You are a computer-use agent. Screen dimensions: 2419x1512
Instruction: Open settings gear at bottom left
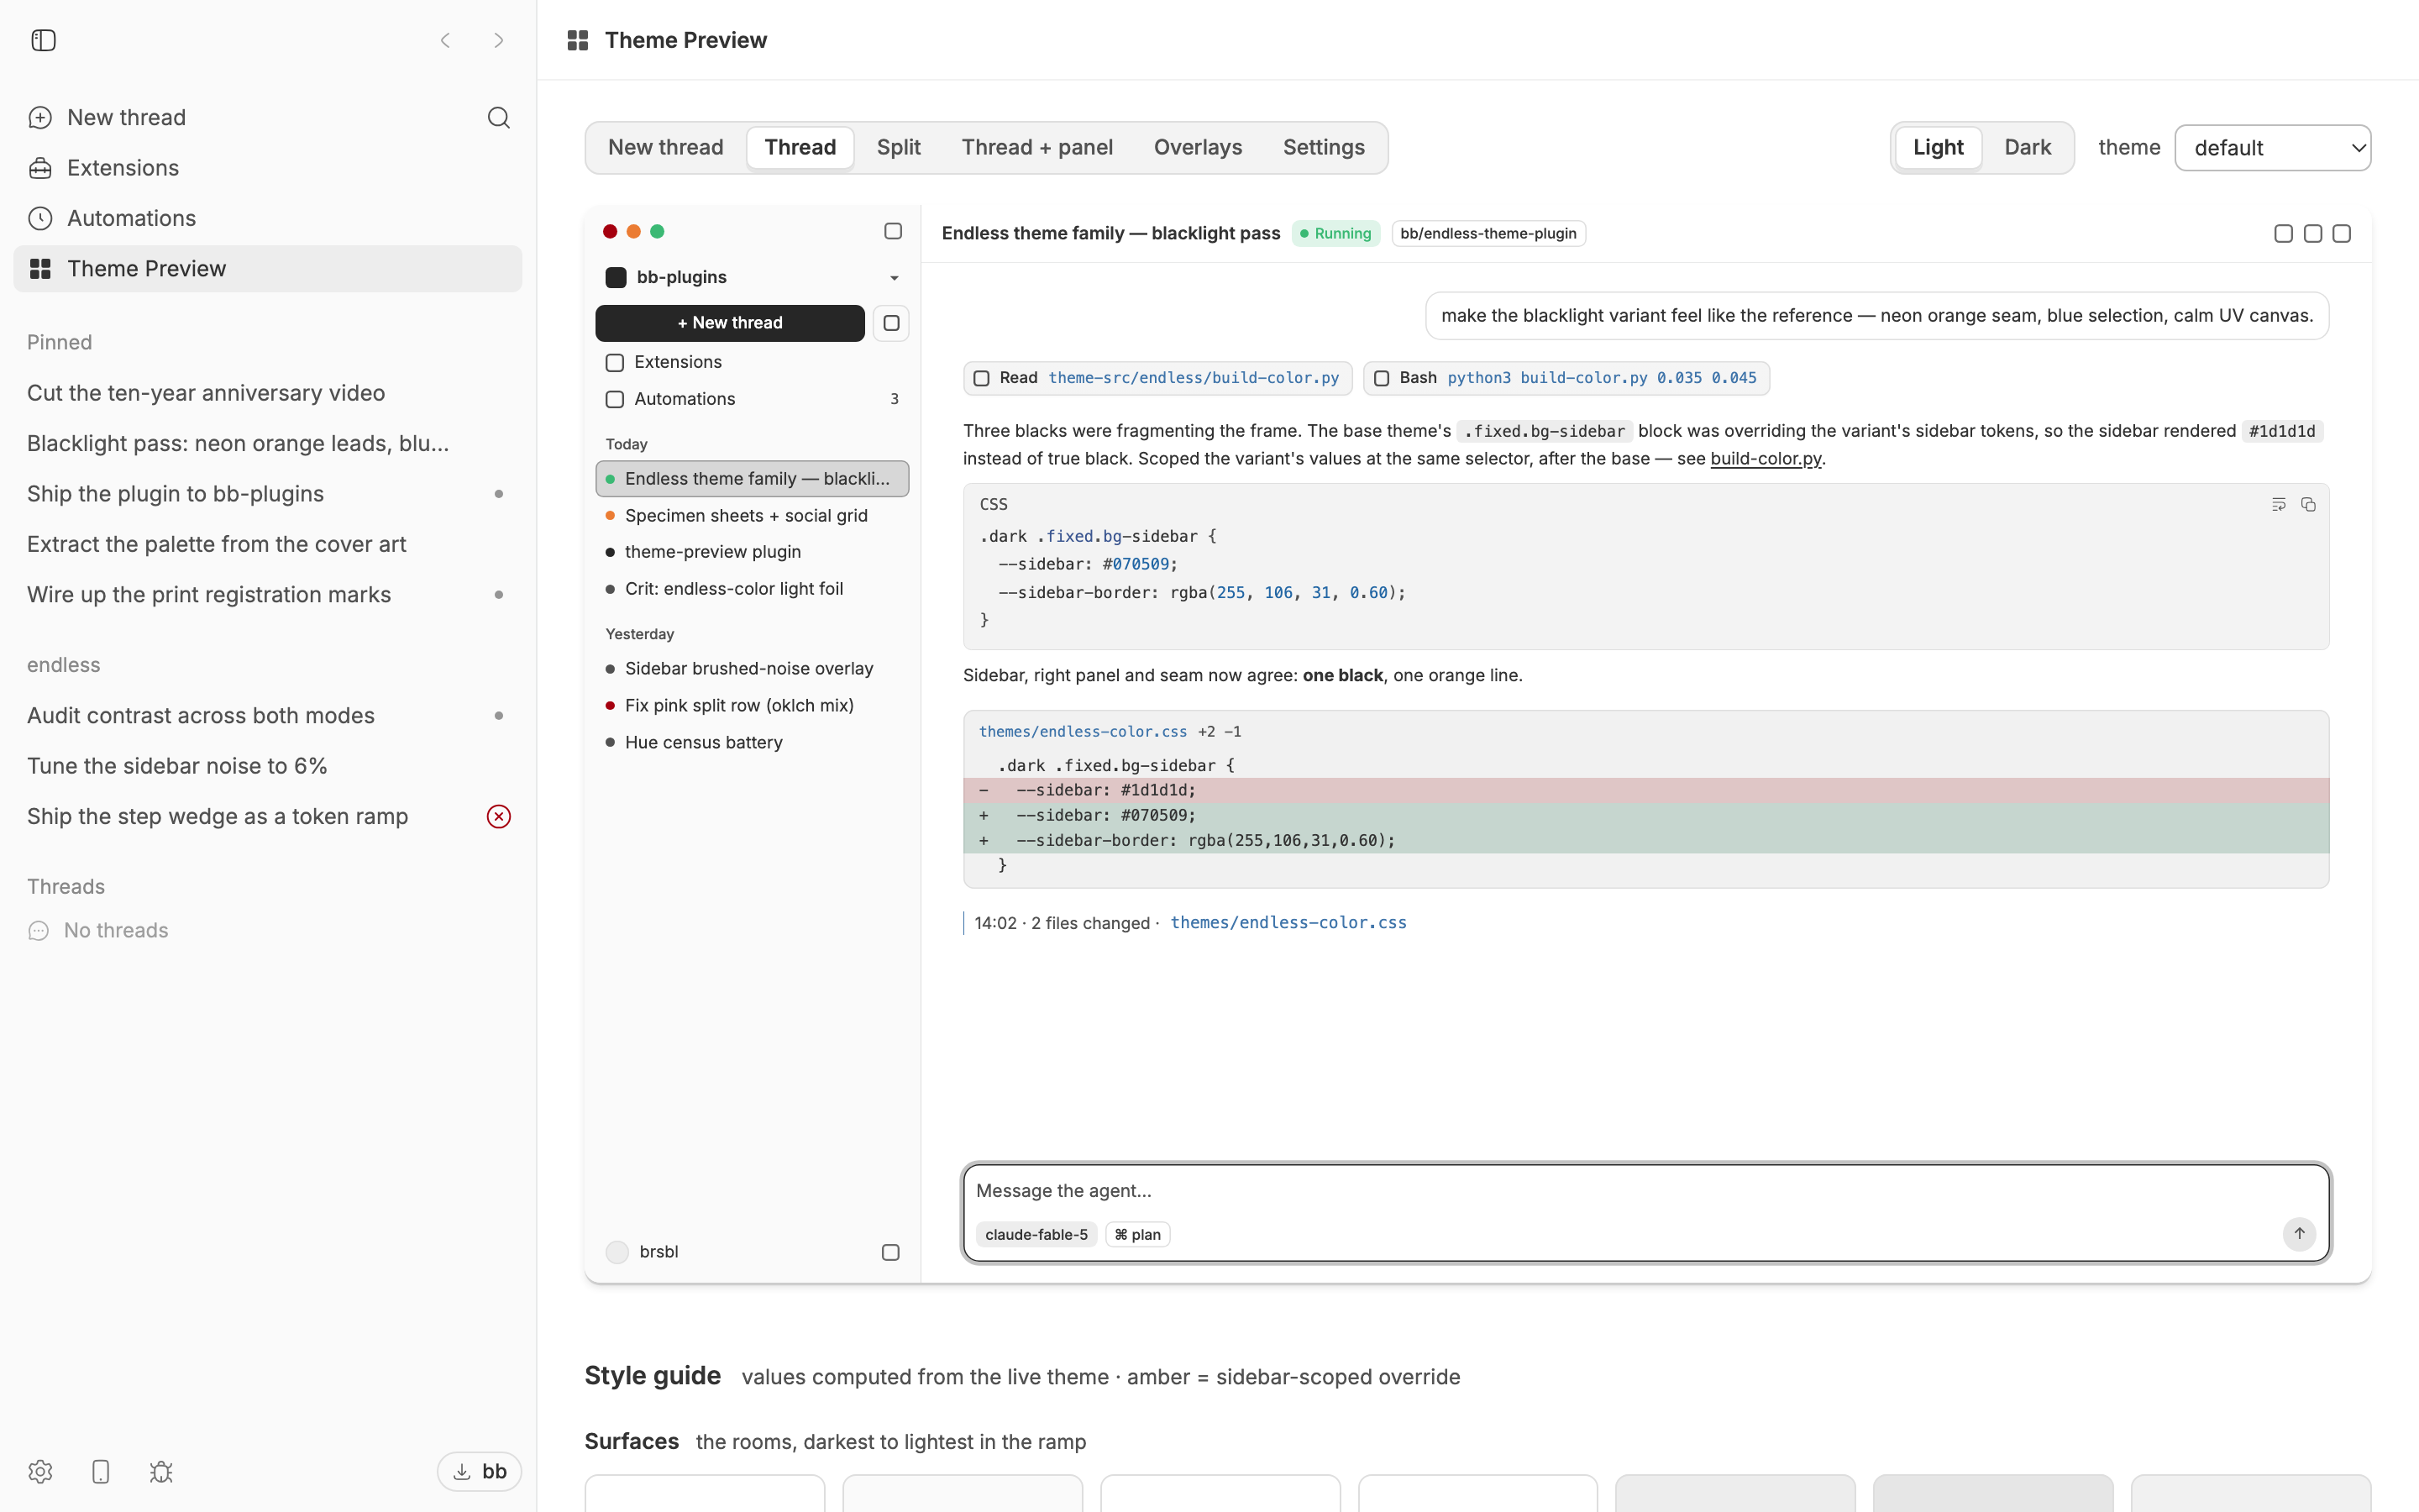point(40,1471)
